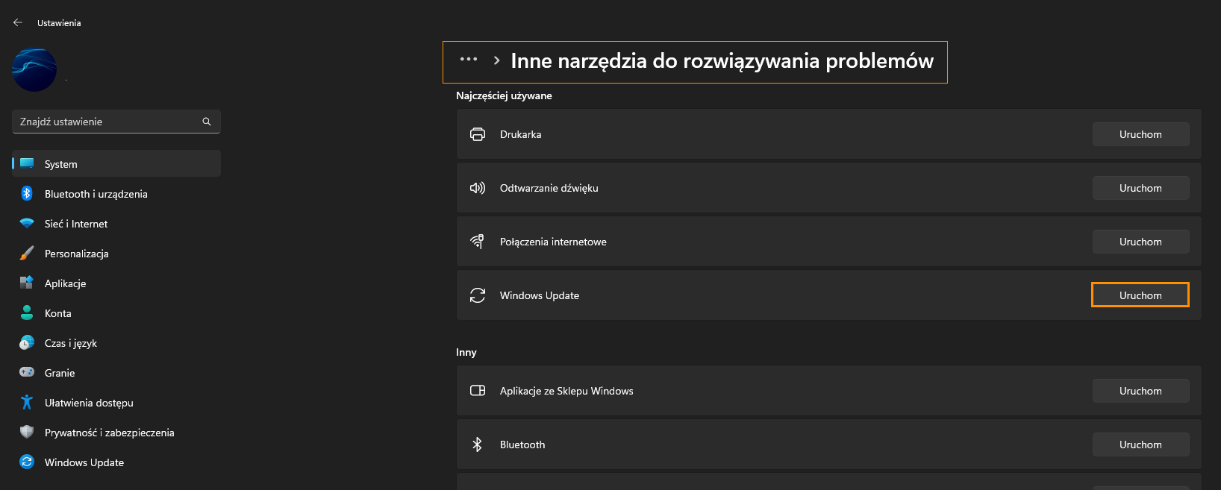The image size is (1221, 490).
Task: Go to Czas i język
Action: [116, 342]
